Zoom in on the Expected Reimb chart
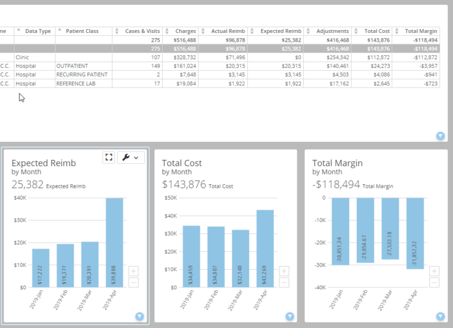This screenshot has height=328, width=453. pyautogui.click(x=134, y=271)
